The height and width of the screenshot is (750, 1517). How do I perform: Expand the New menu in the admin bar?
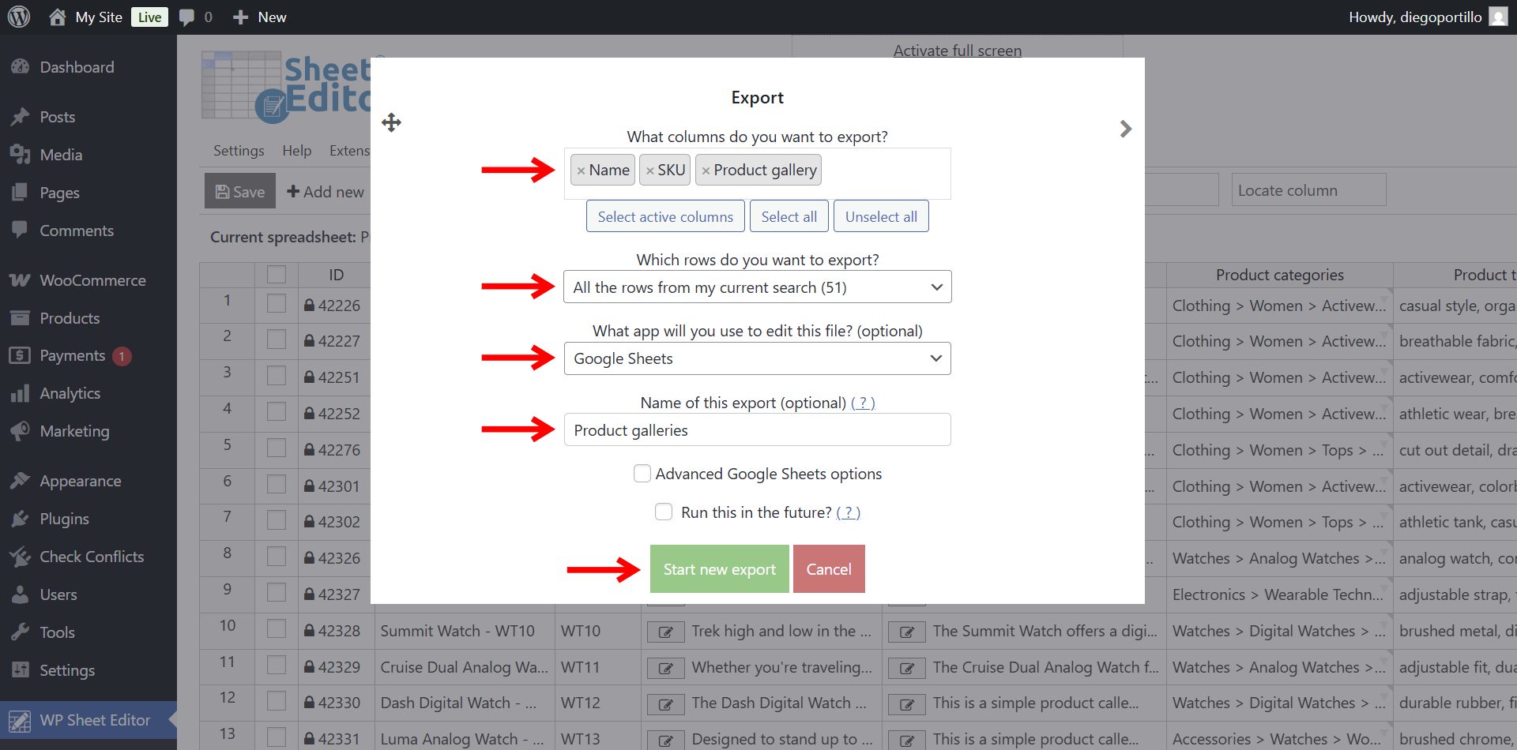click(258, 17)
